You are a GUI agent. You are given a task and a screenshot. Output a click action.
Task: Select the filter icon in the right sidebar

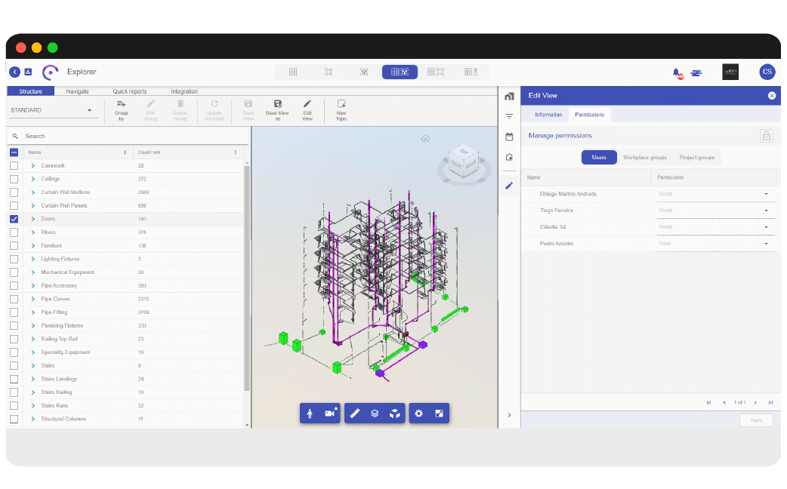point(509,117)
